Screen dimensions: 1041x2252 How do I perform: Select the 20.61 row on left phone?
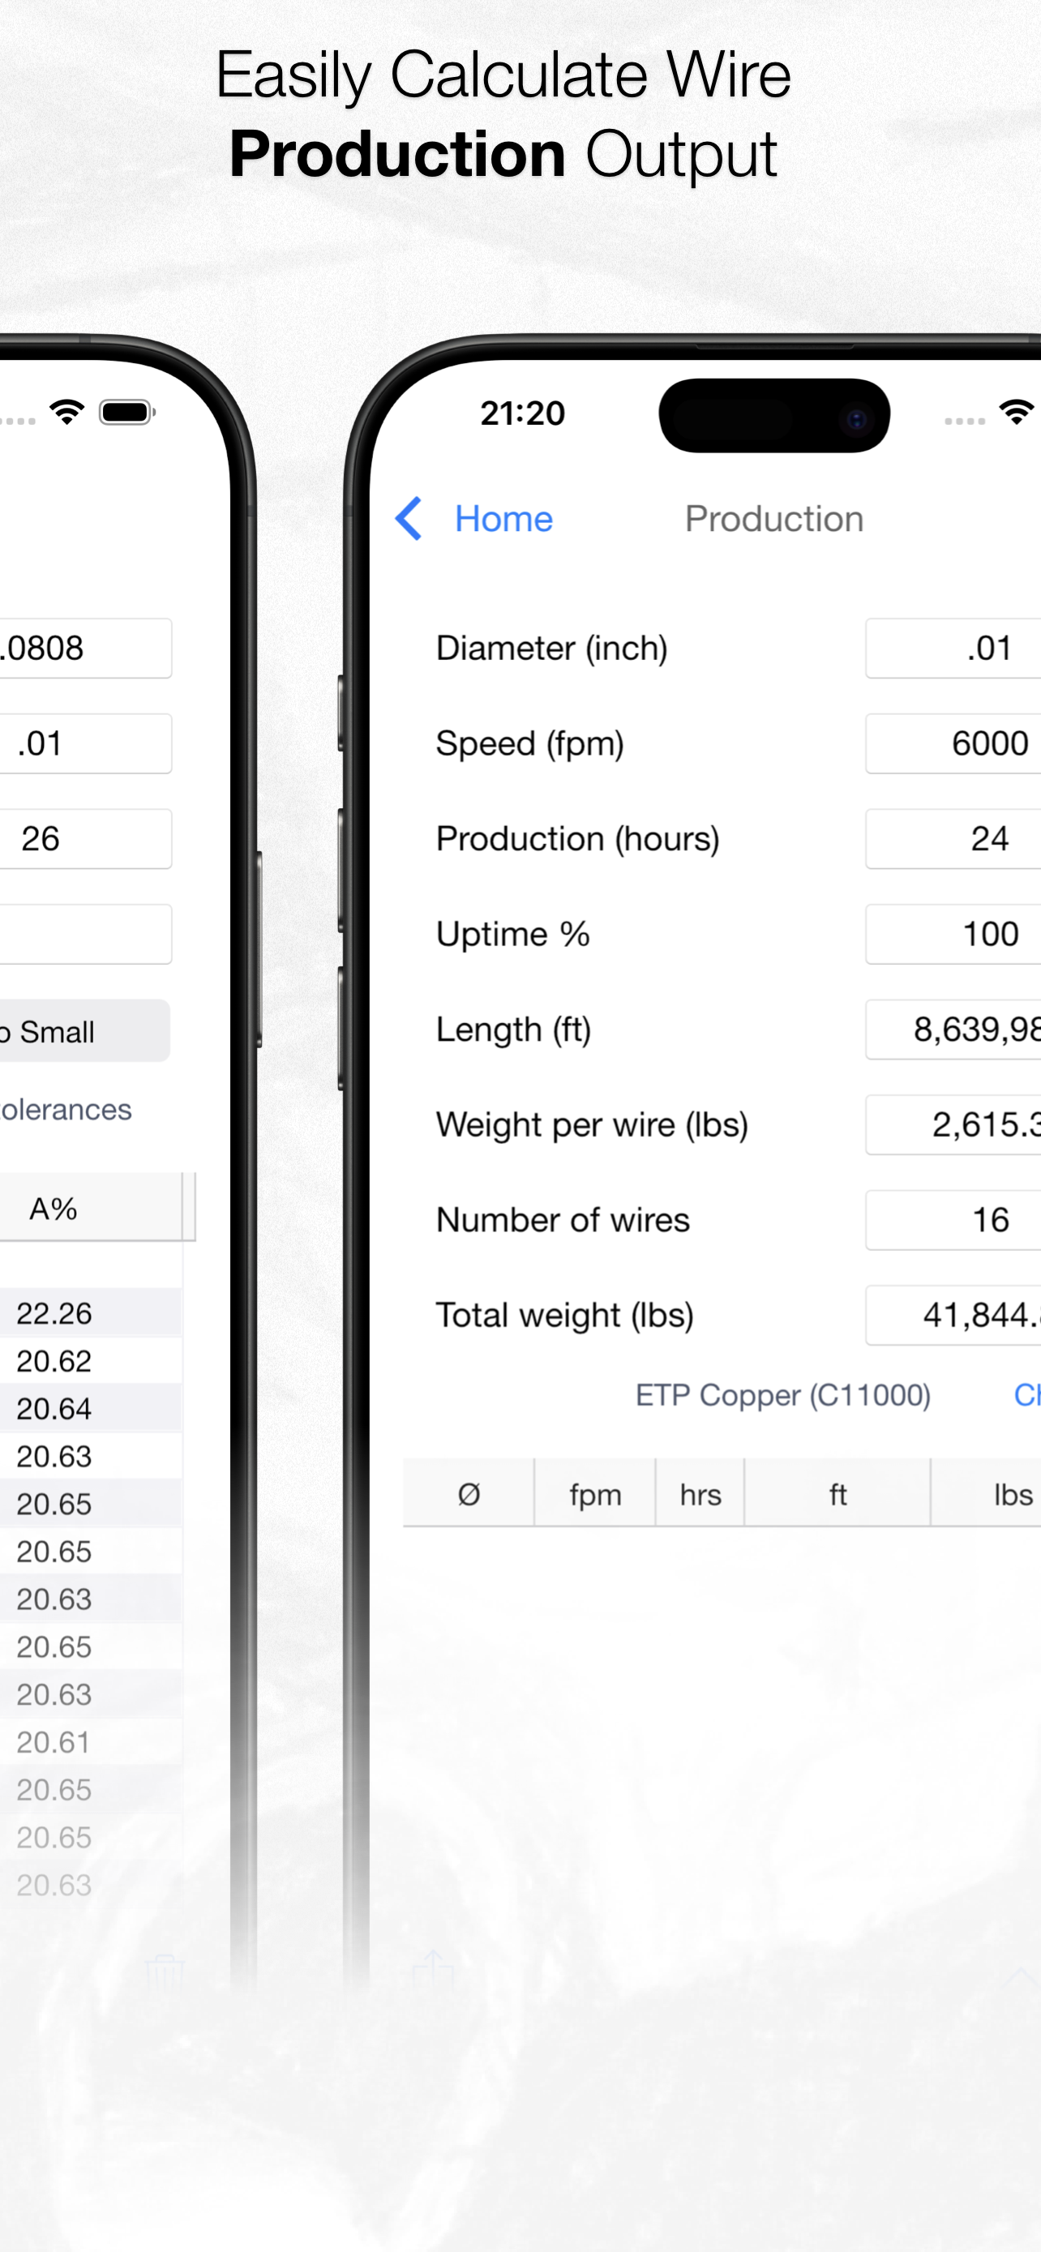[x=91, y=1742]
